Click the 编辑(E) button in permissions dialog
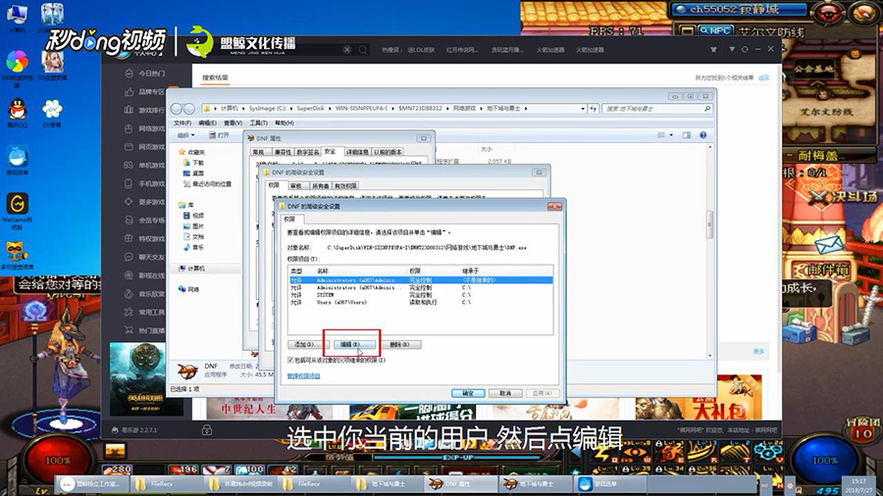Viewport: 883px width, 496px height. point(354,345)
